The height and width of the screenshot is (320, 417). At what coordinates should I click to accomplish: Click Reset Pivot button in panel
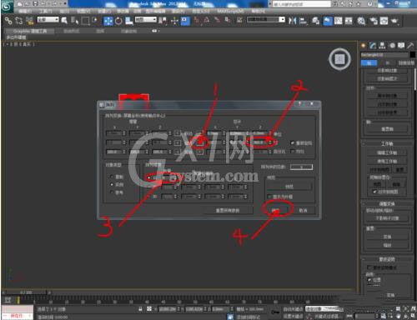[x=387, y=129]
